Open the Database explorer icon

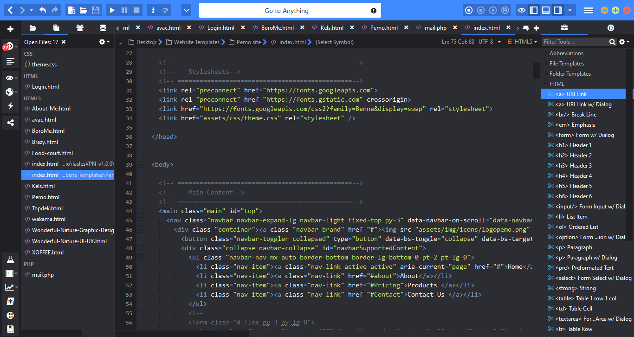[x=103, y=28]
